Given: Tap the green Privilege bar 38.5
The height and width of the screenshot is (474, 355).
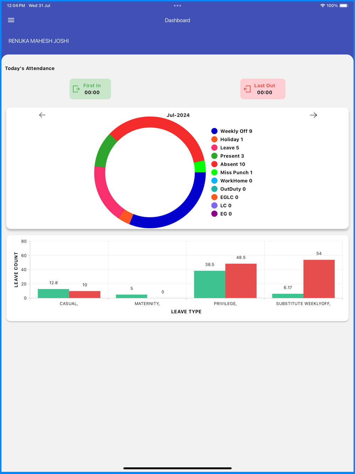Looking at the screenshot, I should coord(209,284).
